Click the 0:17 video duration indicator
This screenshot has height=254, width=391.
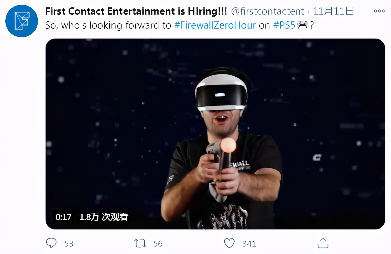click(64, 217)
